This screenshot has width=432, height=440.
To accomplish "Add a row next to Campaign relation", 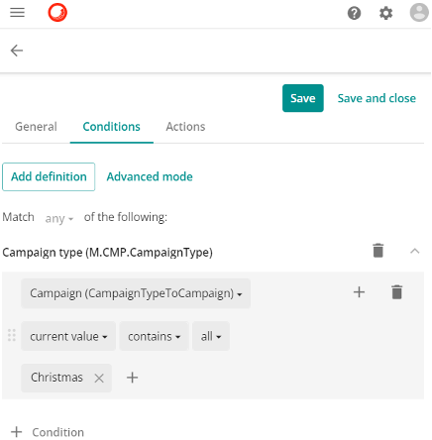I will (x=359, y=292).
